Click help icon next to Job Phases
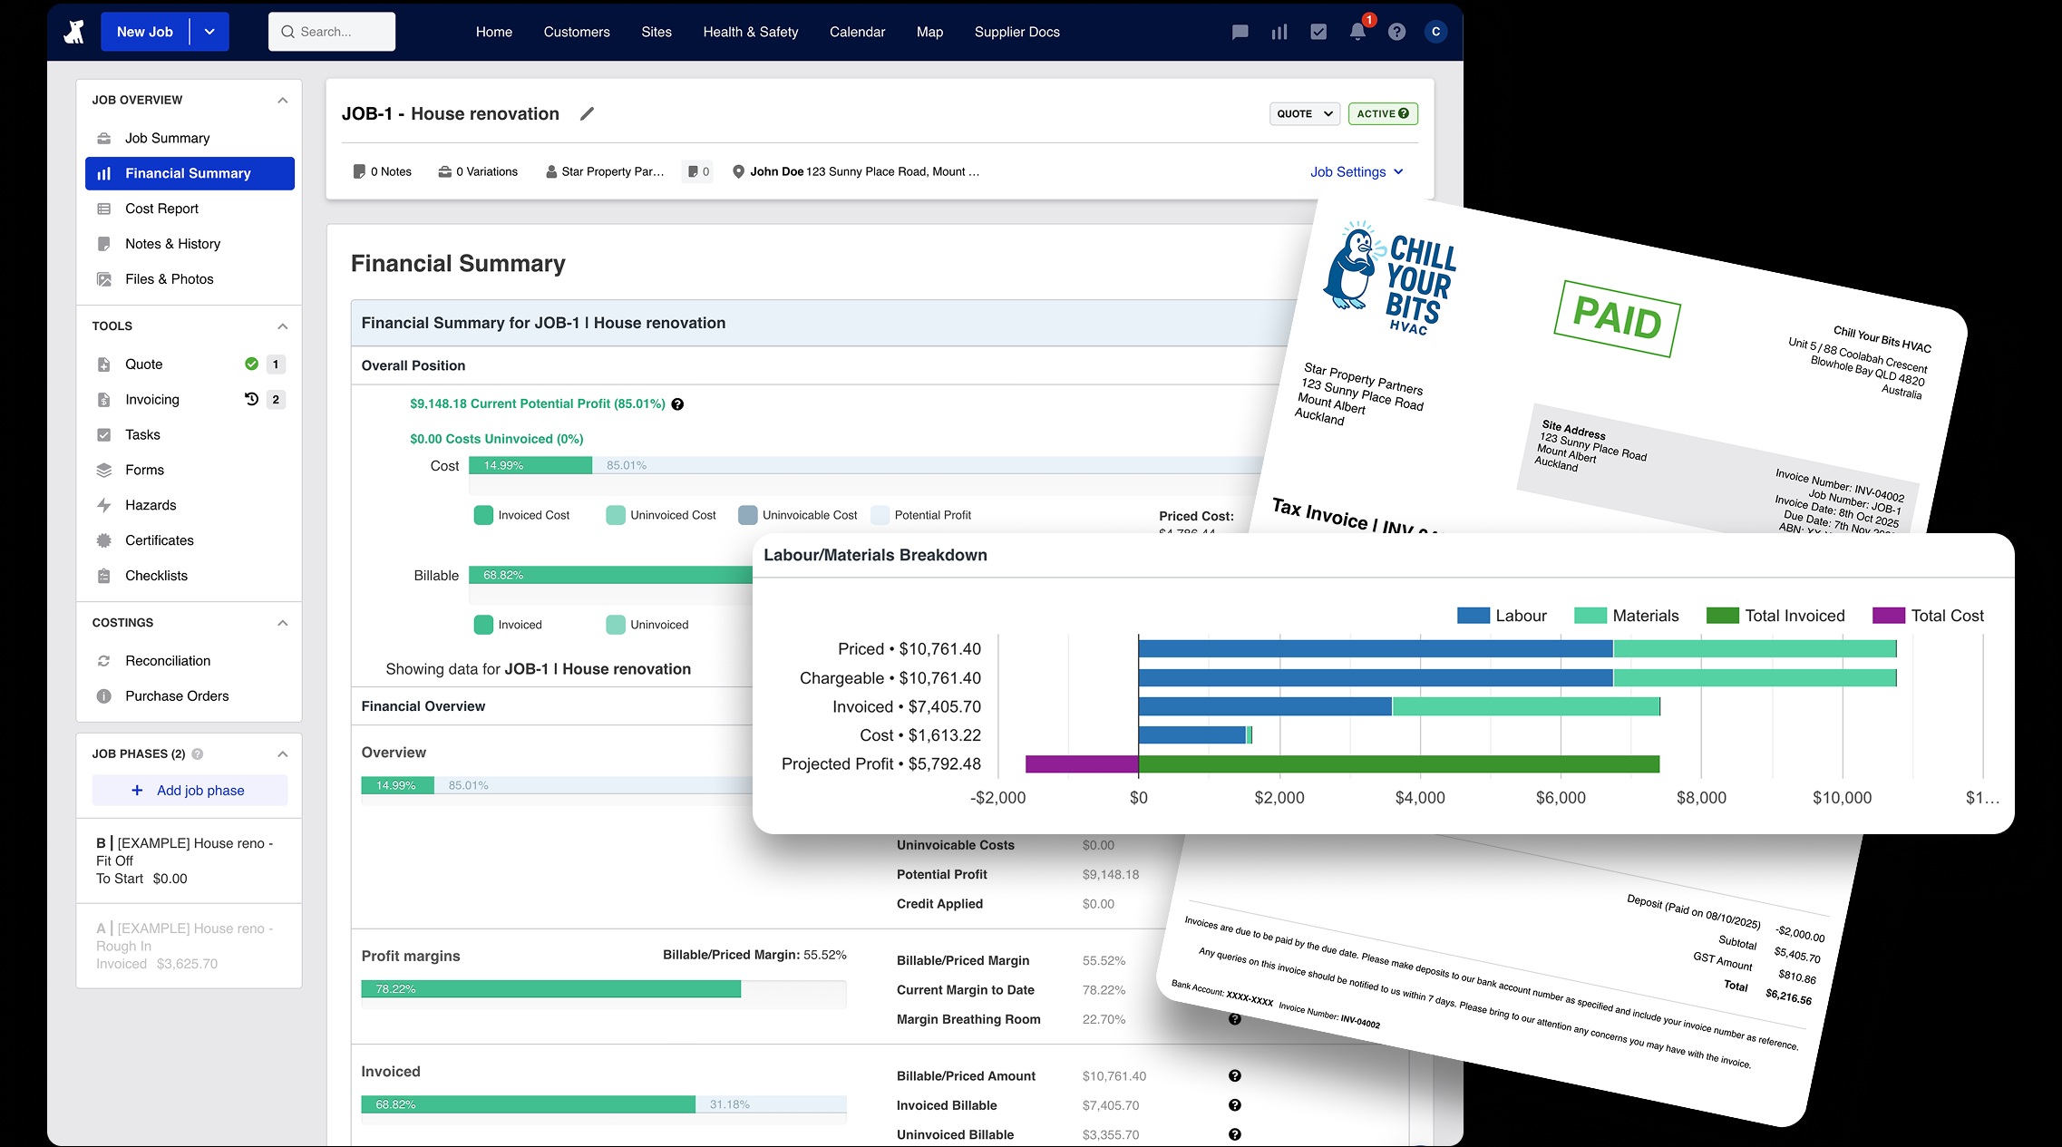This screenshot has height=1147, width=2062. click(198, 753)
